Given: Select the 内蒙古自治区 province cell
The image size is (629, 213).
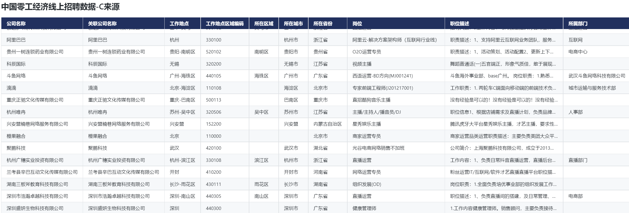Looking at the screenshot, I should coord(328,124).
